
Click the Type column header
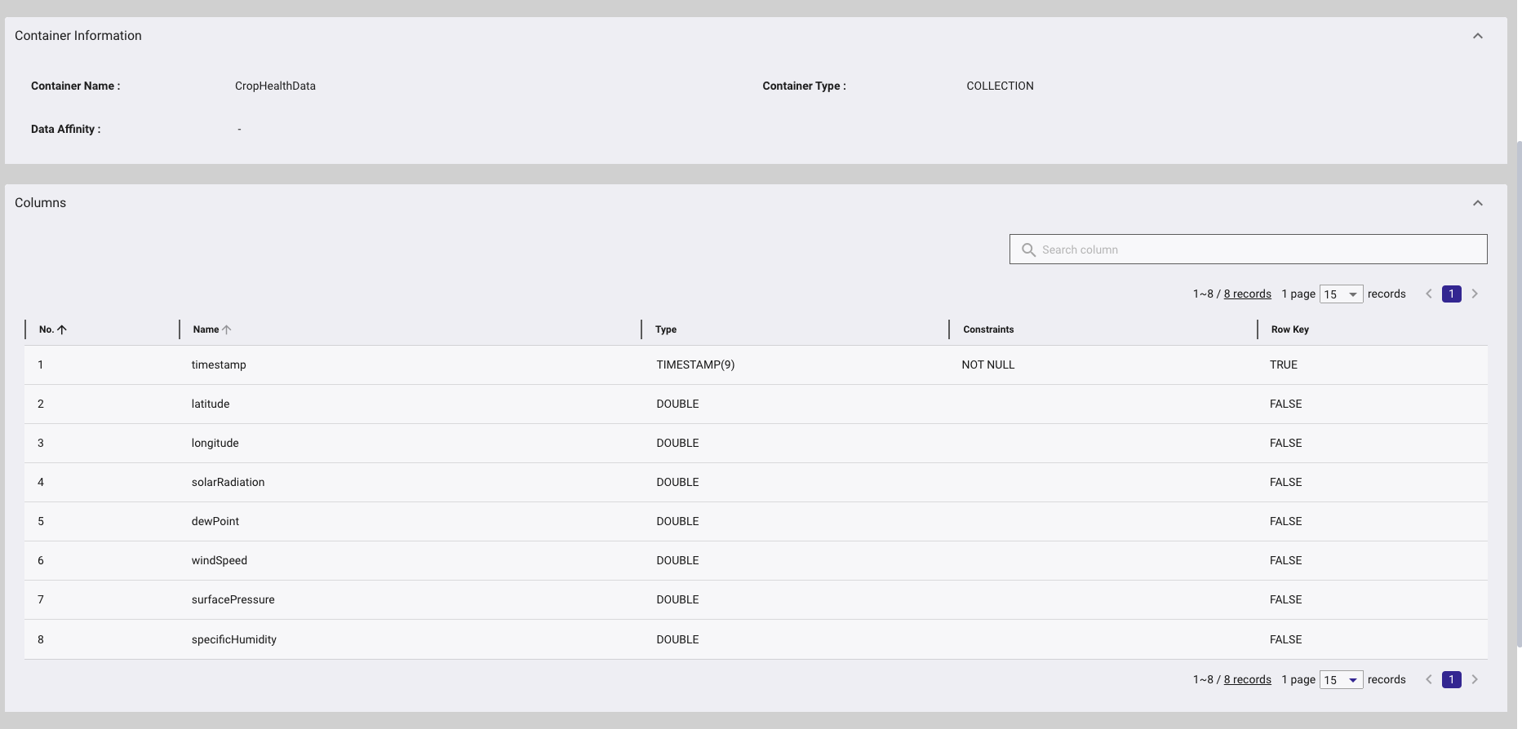point(666,329)
